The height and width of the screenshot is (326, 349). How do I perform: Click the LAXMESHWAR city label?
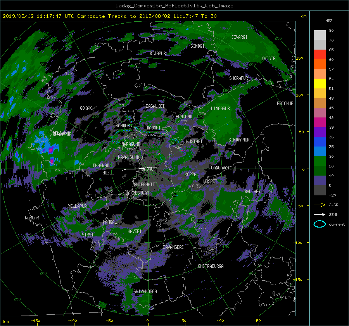pyautogui.click(x=137, y=193)
